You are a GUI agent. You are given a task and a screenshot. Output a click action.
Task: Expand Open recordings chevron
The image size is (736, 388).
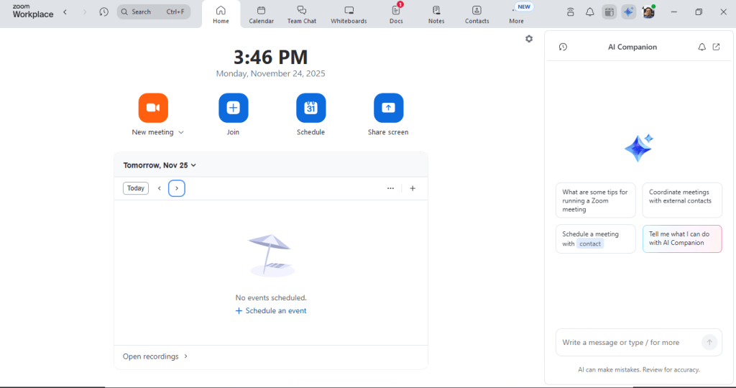coord(186,356)
